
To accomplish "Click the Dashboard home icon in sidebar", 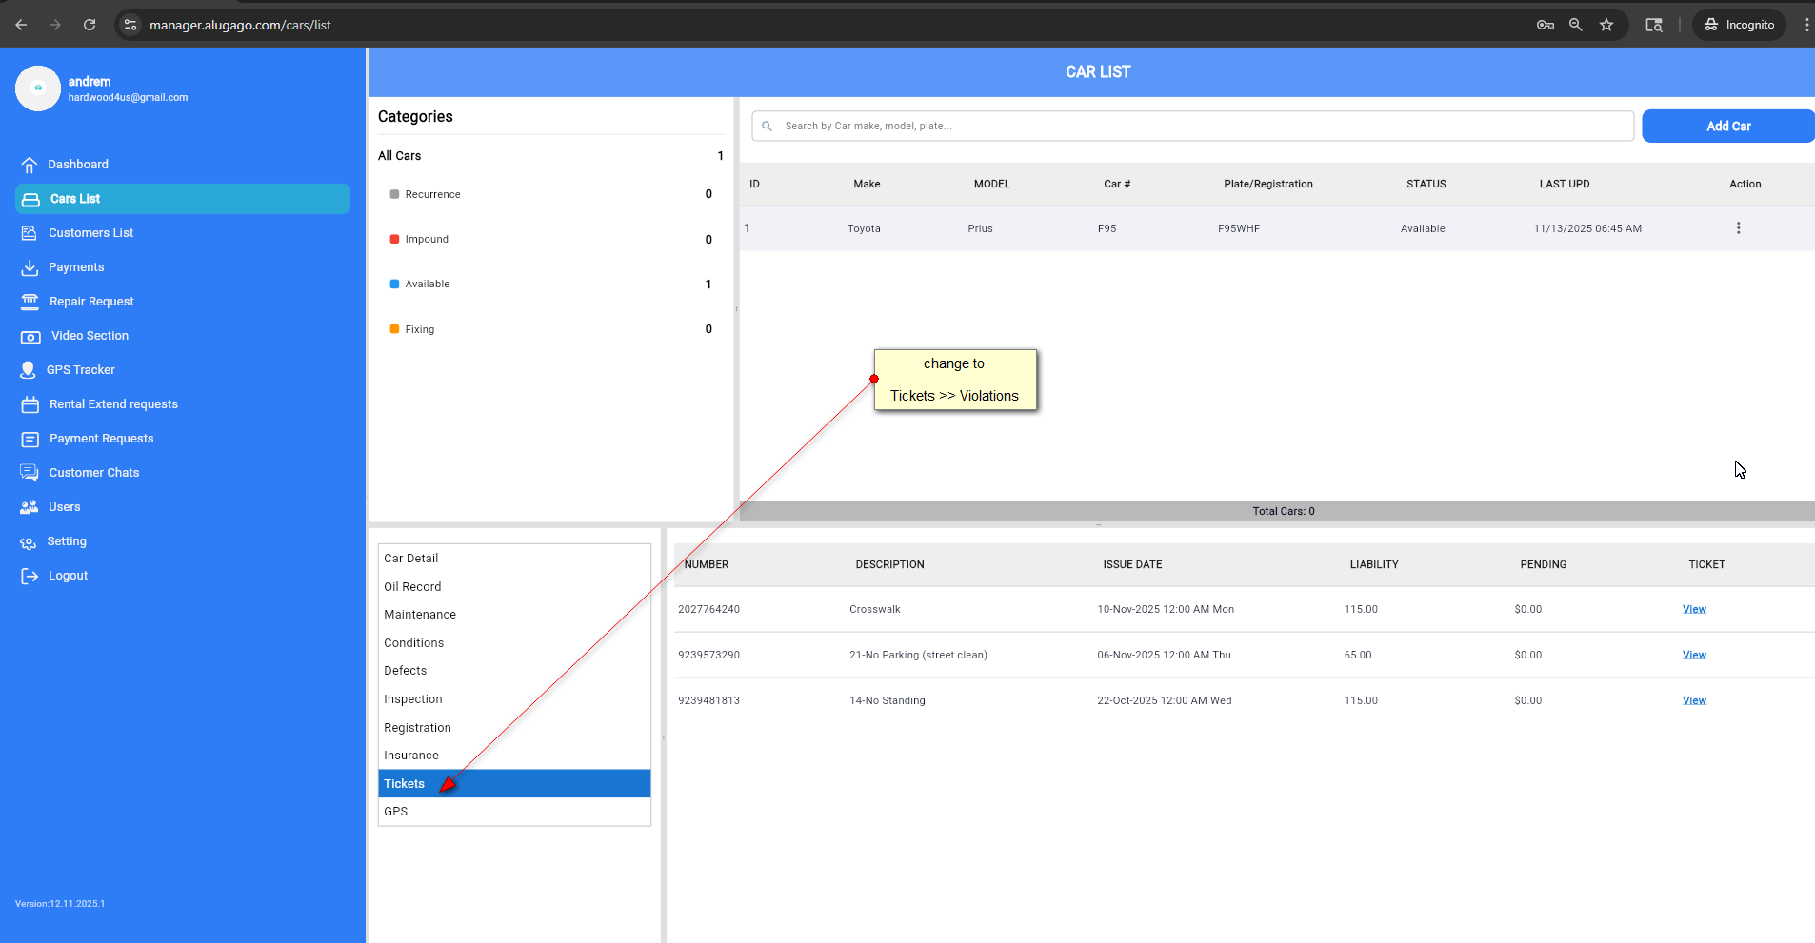I will 30,165.
